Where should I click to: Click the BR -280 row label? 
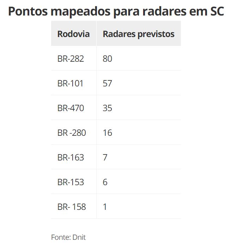(72, 133)
